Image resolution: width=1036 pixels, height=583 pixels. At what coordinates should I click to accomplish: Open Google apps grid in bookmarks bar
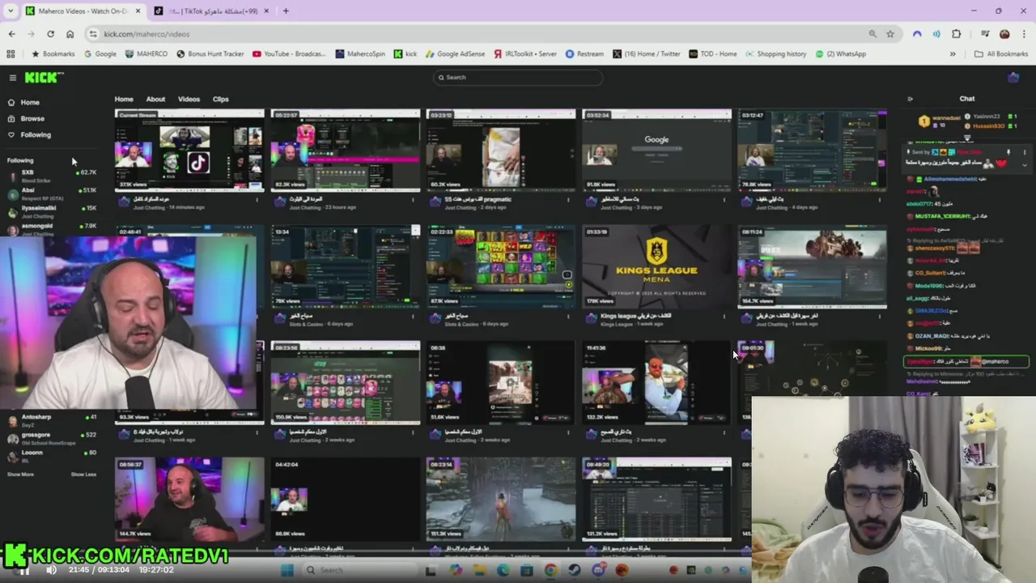[x=11, y=54]
